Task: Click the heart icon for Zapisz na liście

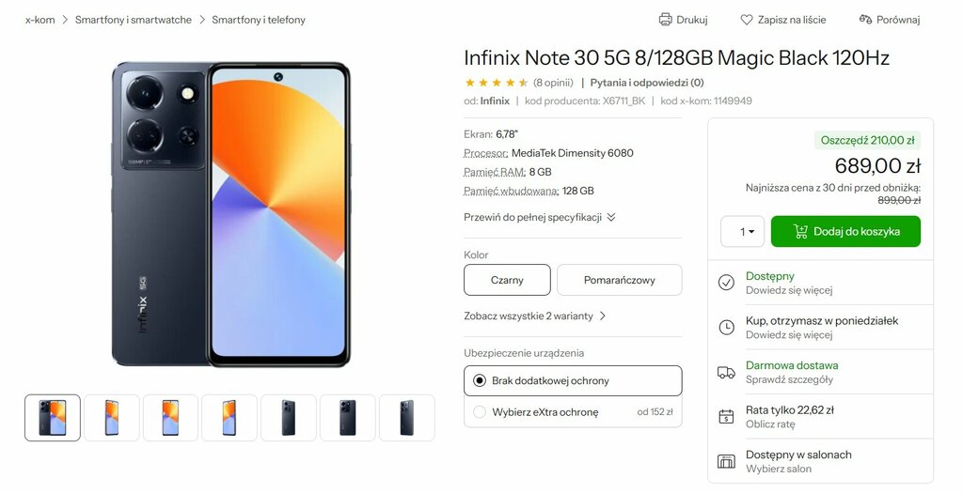Action: point(746,20)
